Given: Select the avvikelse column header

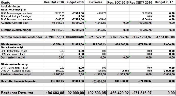Looking at the screenshot, I should [95, 2].
